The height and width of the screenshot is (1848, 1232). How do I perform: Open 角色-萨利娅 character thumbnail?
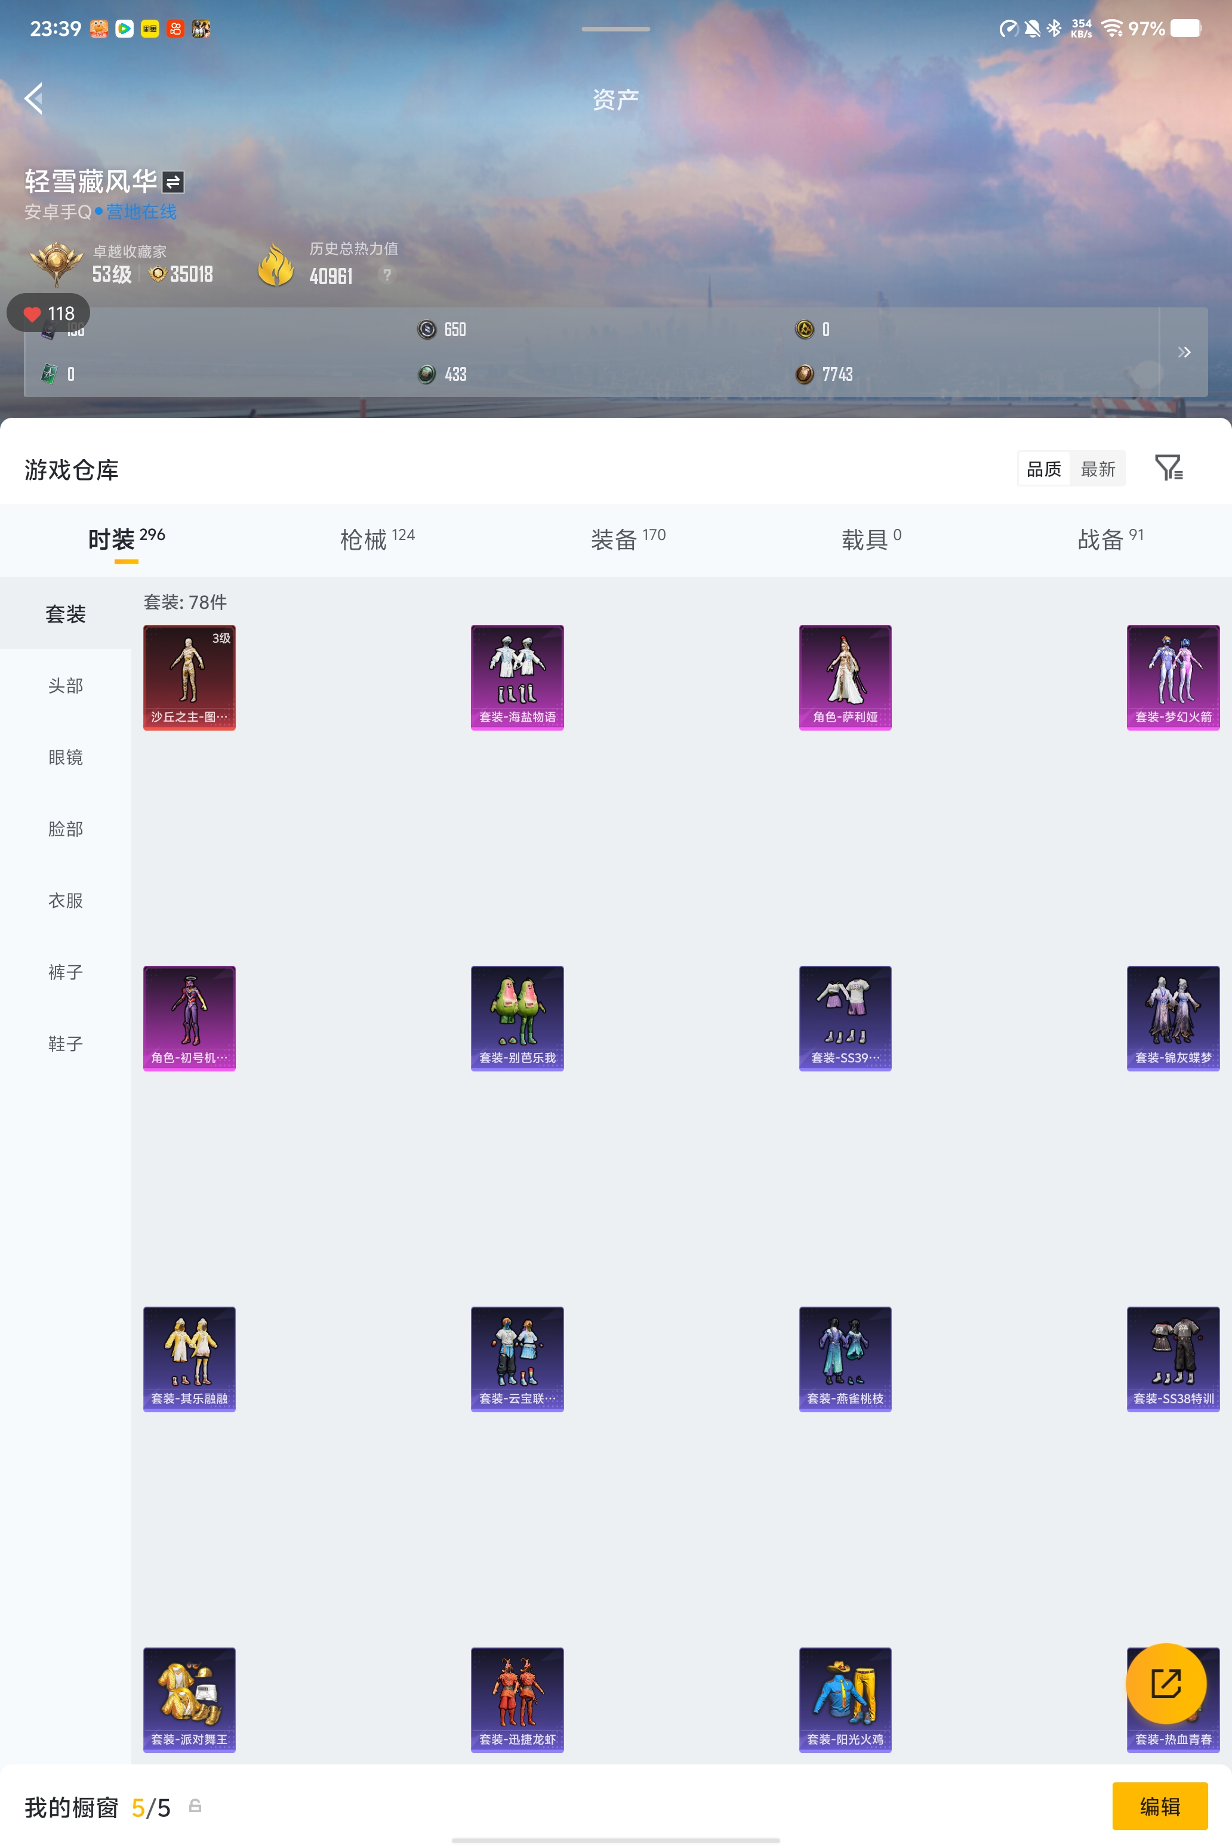pos(845,677)
